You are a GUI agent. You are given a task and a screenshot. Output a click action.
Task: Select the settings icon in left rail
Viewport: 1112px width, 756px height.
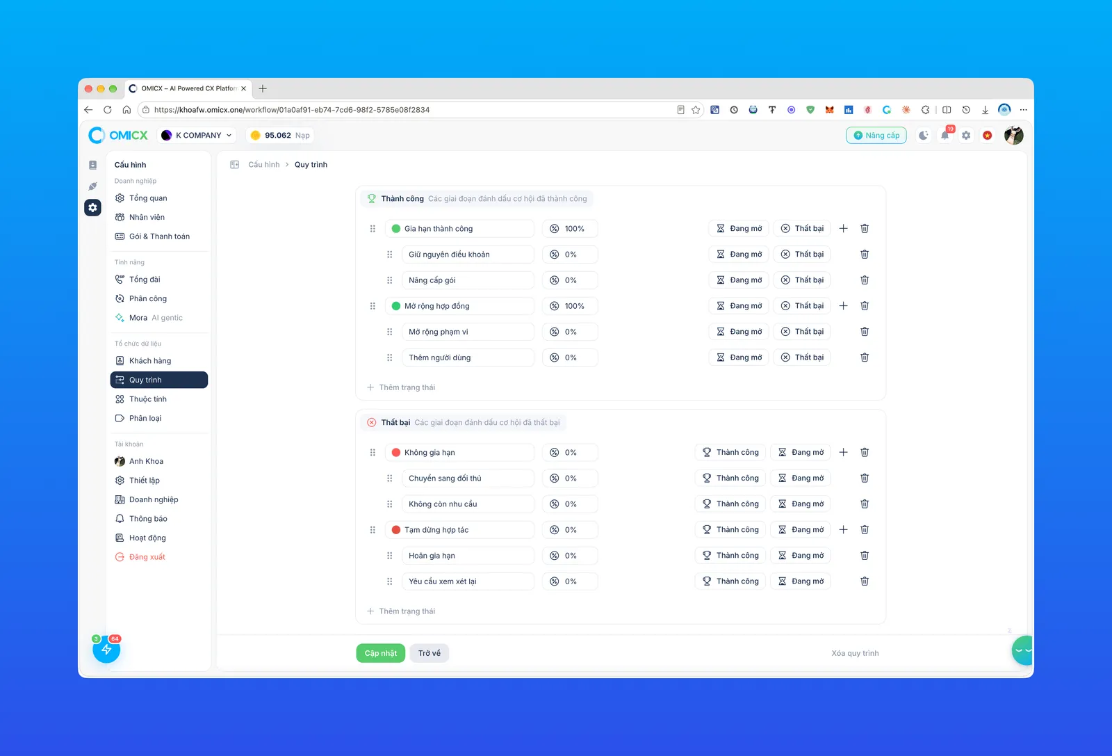pos(92,207)
